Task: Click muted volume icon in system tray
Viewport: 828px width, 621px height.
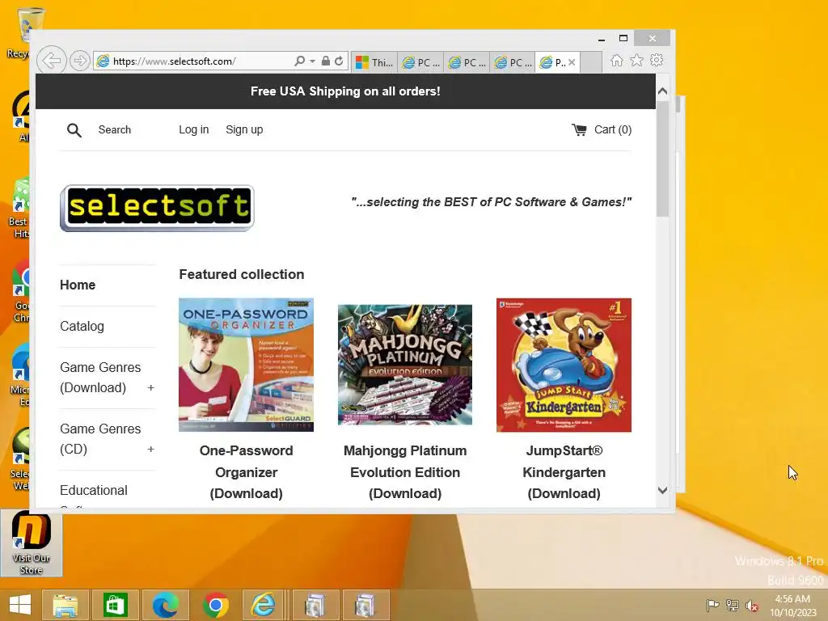Action: tap(752, 606)
